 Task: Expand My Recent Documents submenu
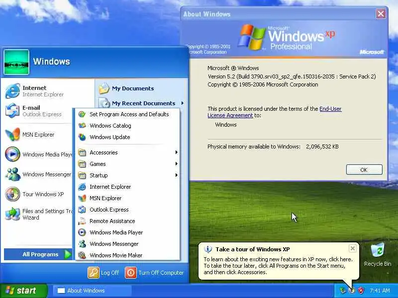pos(141,103)
